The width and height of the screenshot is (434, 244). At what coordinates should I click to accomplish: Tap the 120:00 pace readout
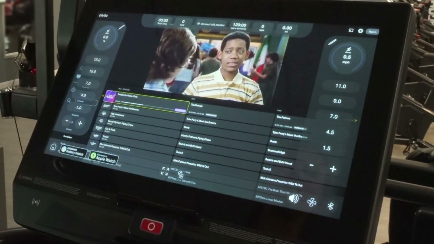(239, 26)
